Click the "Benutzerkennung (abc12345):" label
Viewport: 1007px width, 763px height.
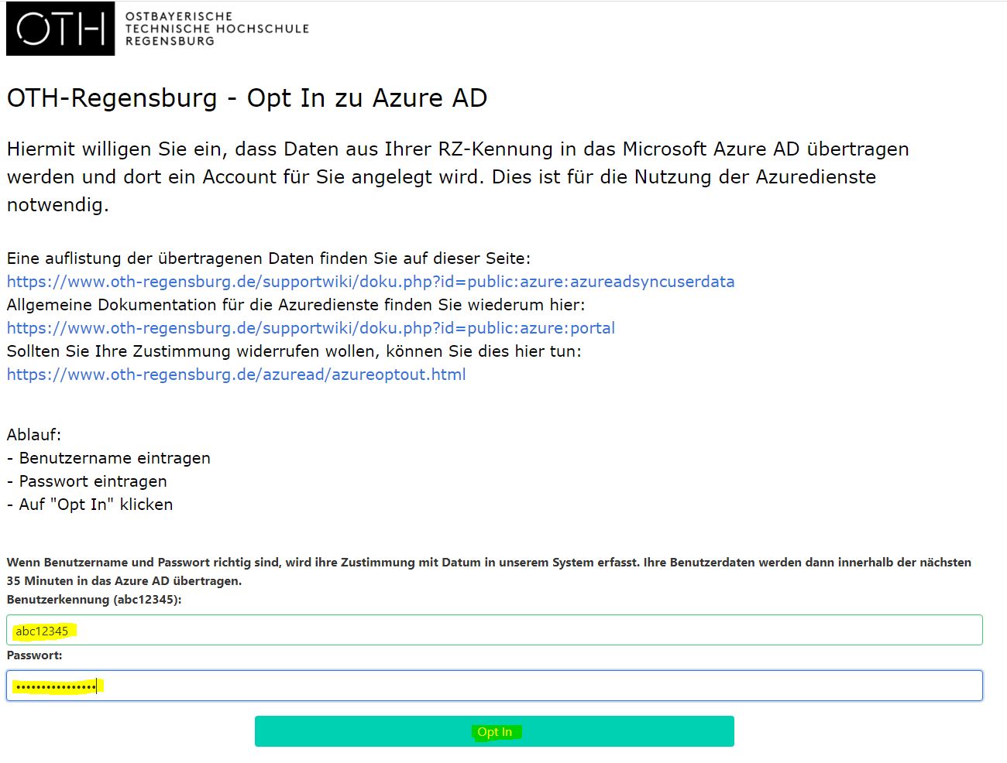[x=94, y=600]
